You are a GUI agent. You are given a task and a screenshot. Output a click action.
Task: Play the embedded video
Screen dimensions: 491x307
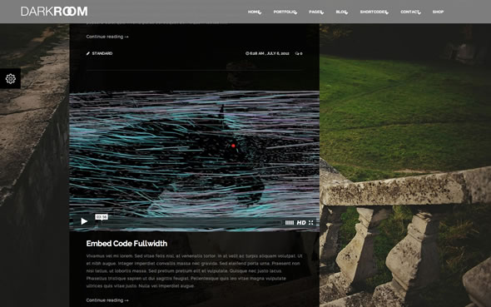84,221
